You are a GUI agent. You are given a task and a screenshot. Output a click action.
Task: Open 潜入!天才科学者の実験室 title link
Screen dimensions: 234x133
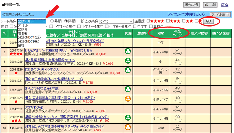click(60, 98)
